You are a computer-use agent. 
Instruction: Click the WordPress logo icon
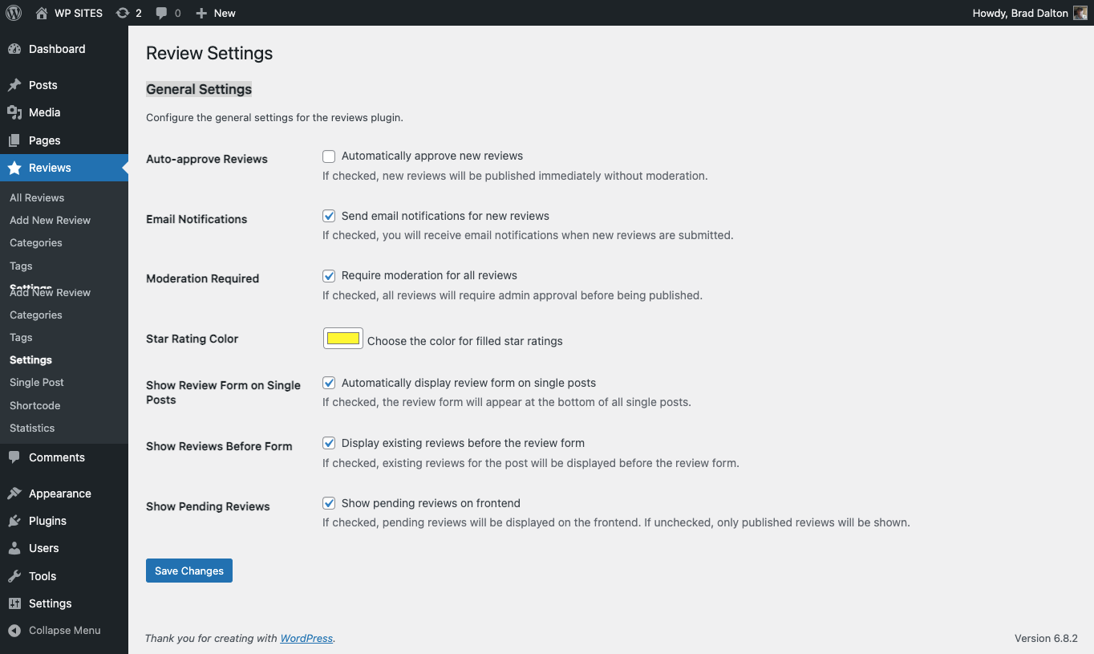coord(14,13)
